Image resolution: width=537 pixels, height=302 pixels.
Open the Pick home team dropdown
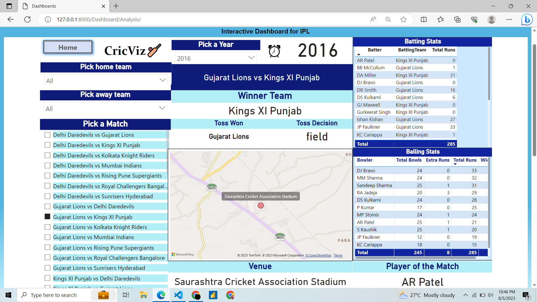[162, 80]
